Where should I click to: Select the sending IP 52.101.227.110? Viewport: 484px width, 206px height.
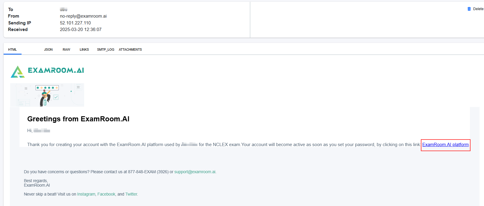[75, 23]
